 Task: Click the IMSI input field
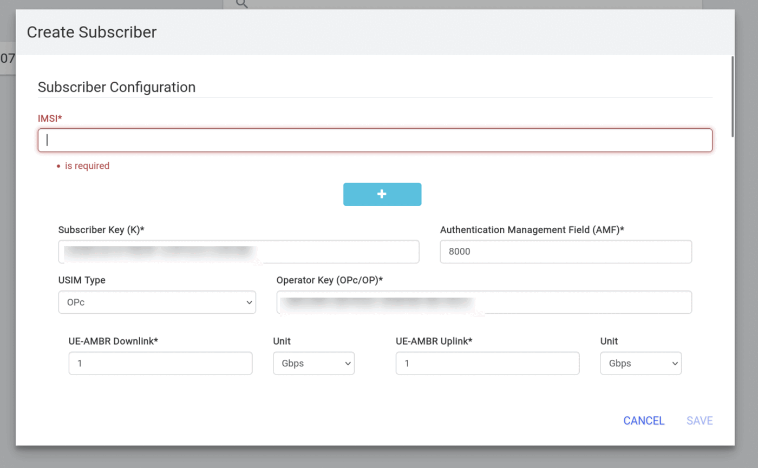coord(375,140)
